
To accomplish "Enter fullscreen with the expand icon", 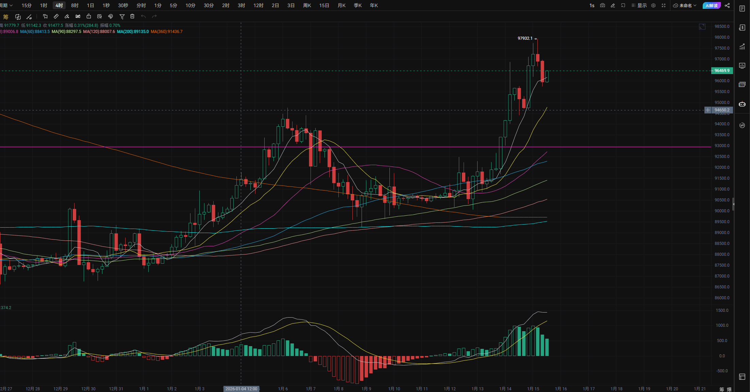I will coord(664,5).
